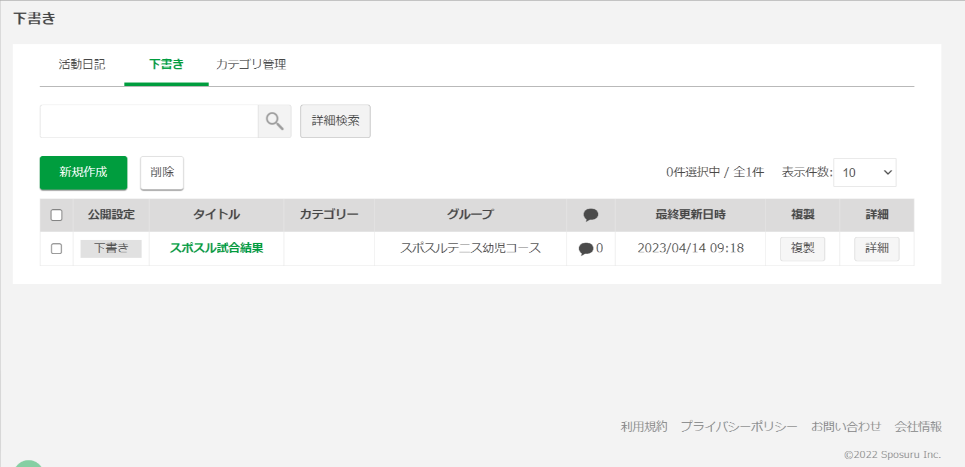Open the プライバシーポリシー footer link
Screen dimensions: 965x467
point(739,426)
